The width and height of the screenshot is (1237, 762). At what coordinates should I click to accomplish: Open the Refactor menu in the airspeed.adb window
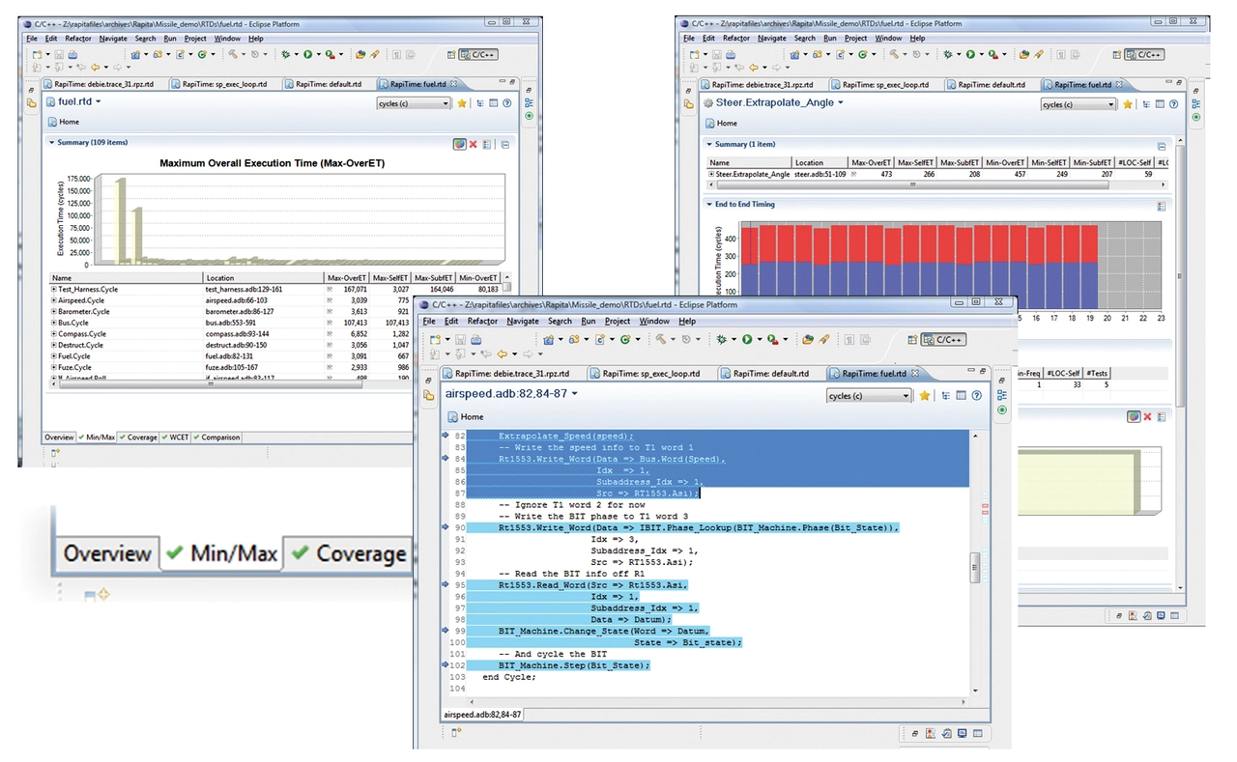pyautogui.click(x=482, y=322)
